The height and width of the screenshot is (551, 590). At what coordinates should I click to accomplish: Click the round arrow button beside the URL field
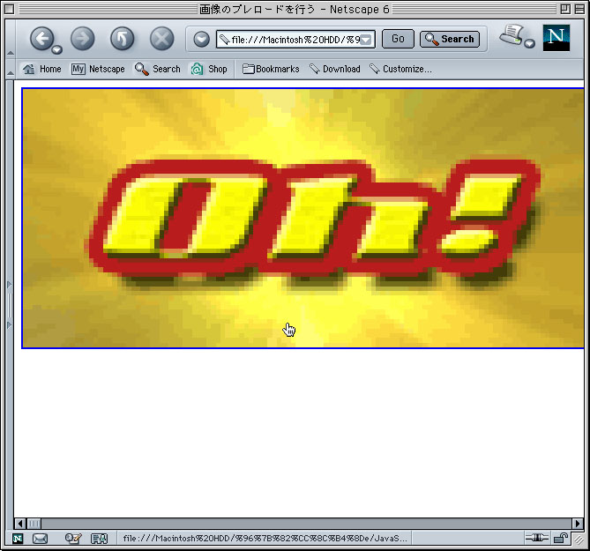[x=201, y=39]
